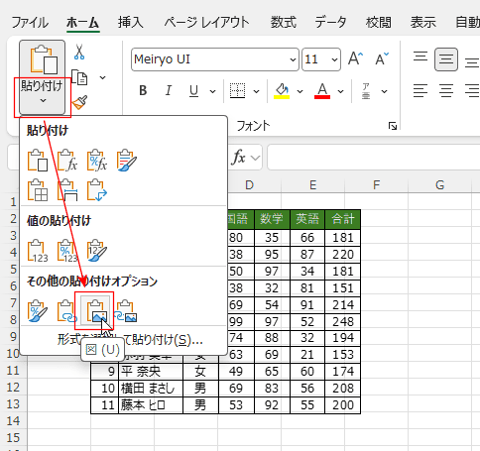Switch to the 数式 tab
The image size is (480, 451).
(x=284, y=23)
